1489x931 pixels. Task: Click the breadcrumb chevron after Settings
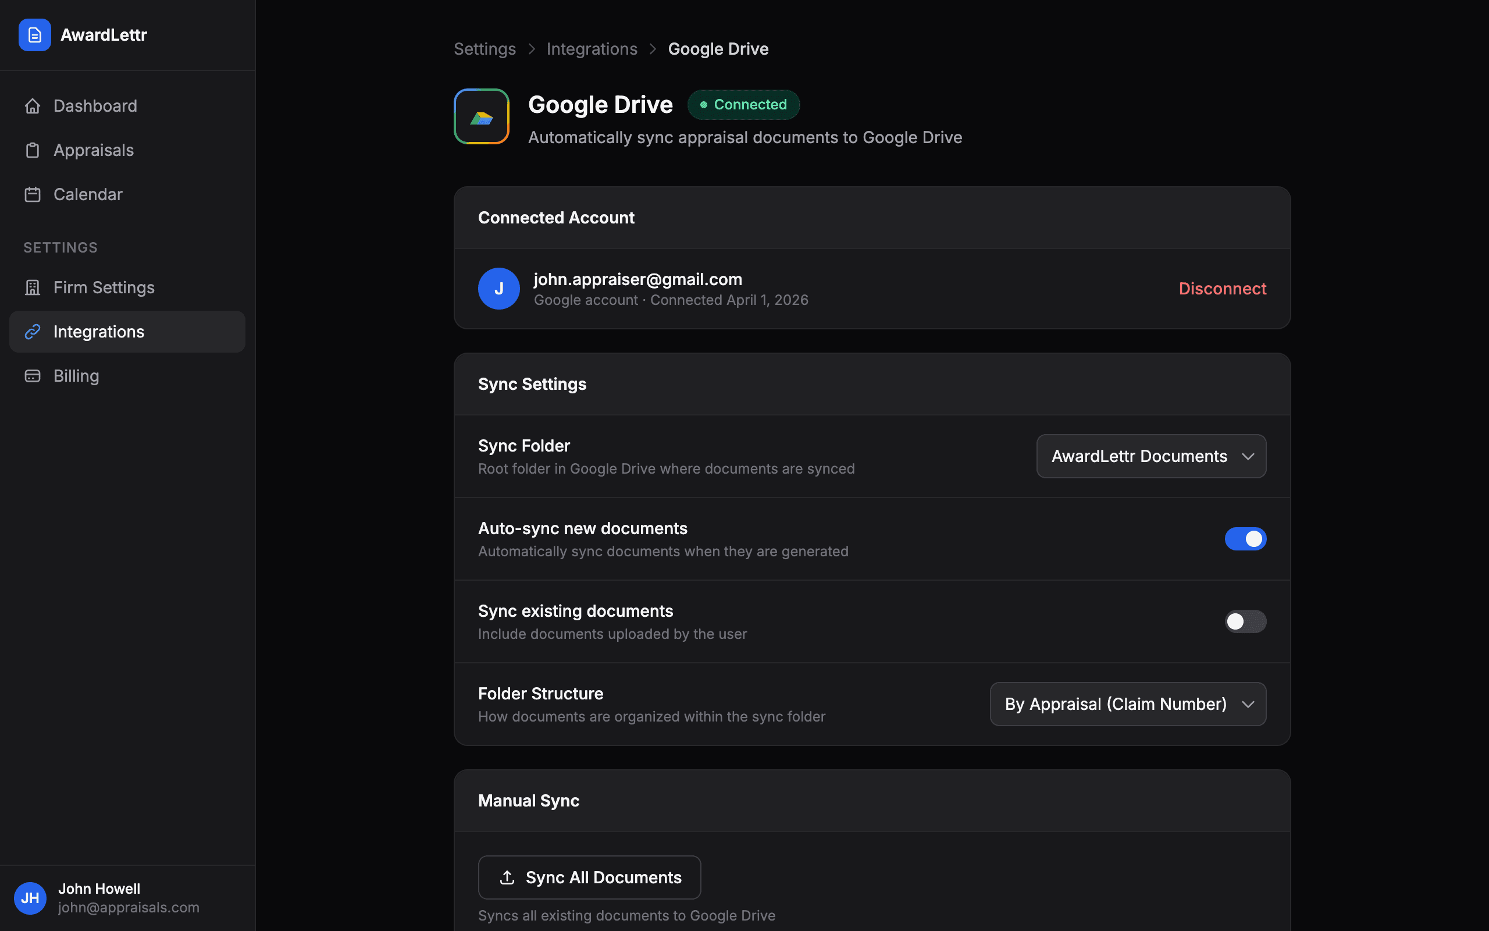pyautogui.click(x=532, y=49)
